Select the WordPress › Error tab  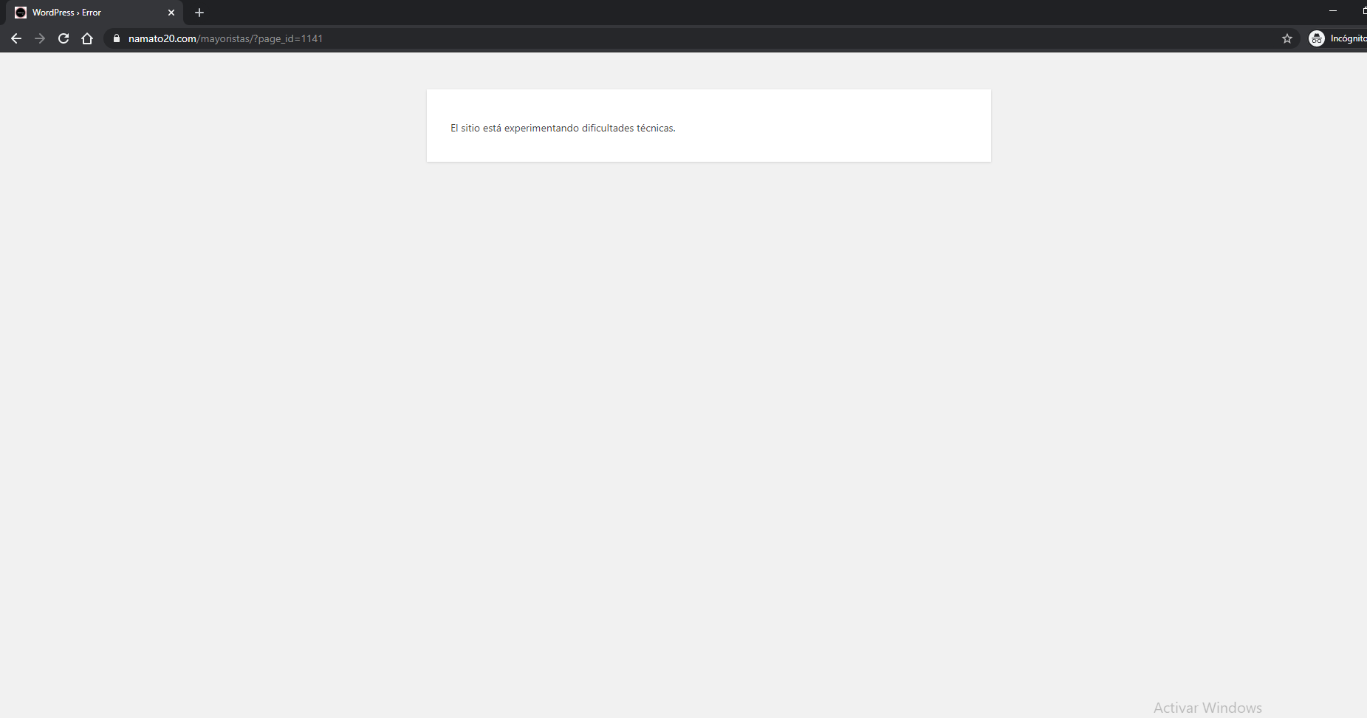(95, 13)
